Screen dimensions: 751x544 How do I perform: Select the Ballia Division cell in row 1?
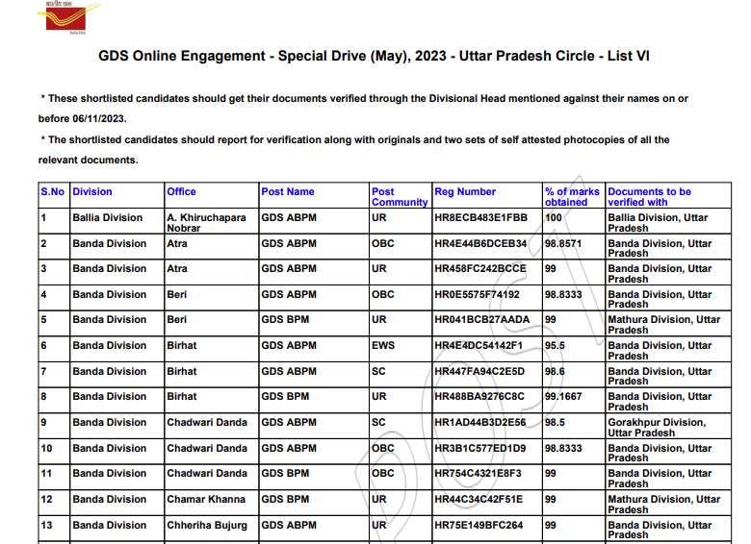[x=107, y=217]
